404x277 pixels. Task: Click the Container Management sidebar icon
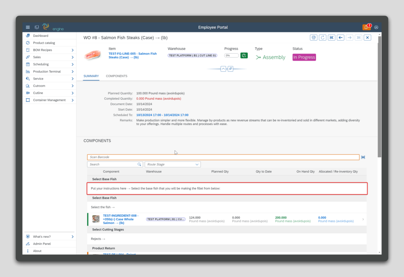(28, 100)
